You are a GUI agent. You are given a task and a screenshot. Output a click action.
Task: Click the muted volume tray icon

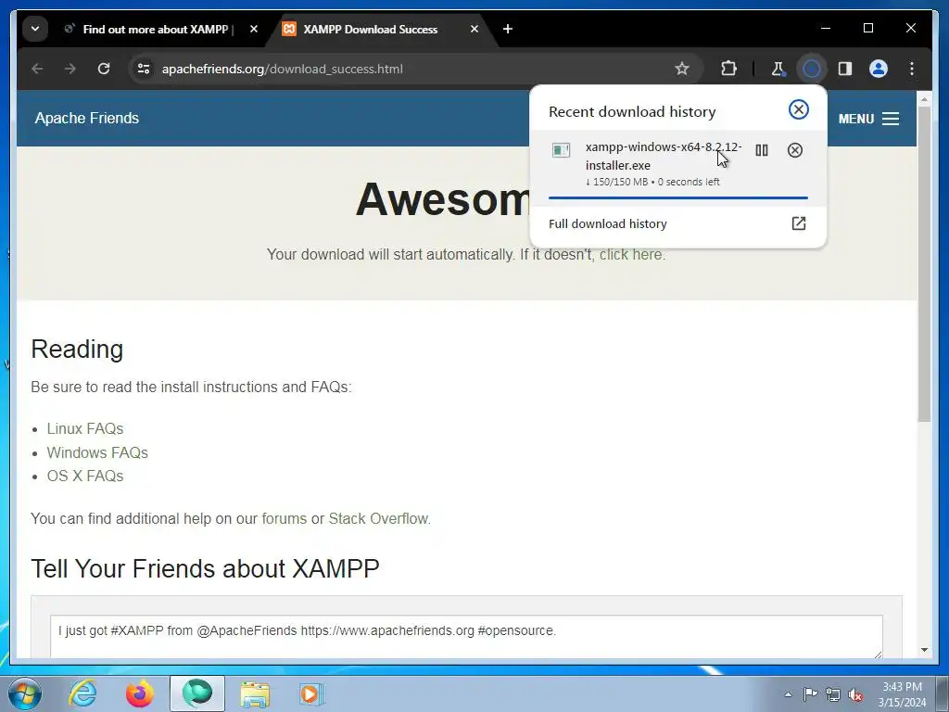tap(855, 694)
